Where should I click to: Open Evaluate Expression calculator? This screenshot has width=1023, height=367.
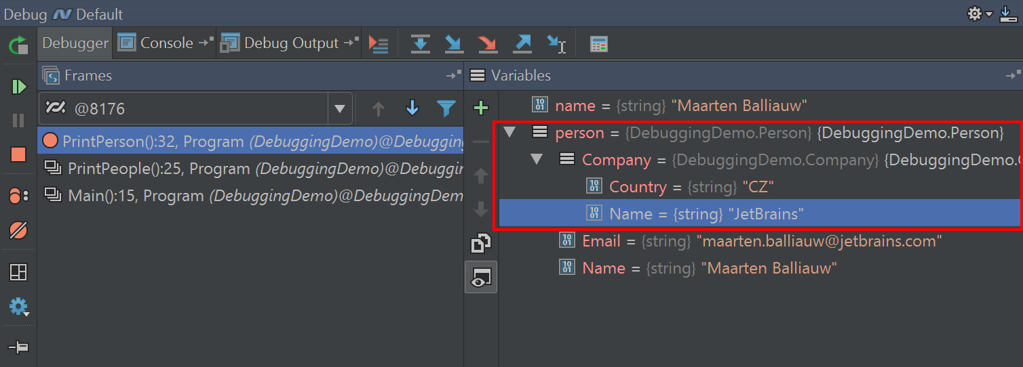(x=598, y=45)
